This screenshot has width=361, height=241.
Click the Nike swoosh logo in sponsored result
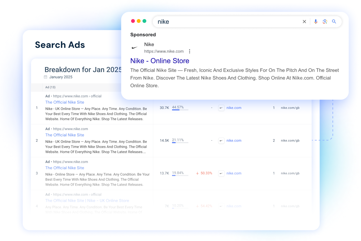[135, 48]
